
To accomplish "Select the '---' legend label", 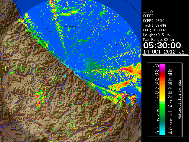I will click(169, 66).
